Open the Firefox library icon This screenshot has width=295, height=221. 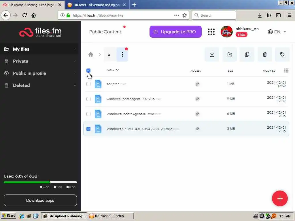[269, 15]
